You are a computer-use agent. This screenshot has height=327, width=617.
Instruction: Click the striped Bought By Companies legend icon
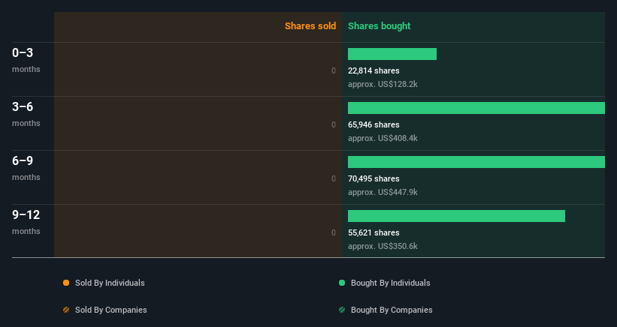[x=342, y=310]
